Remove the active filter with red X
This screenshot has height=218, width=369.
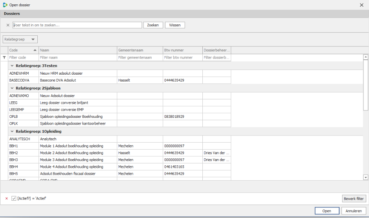pos(7,198)
